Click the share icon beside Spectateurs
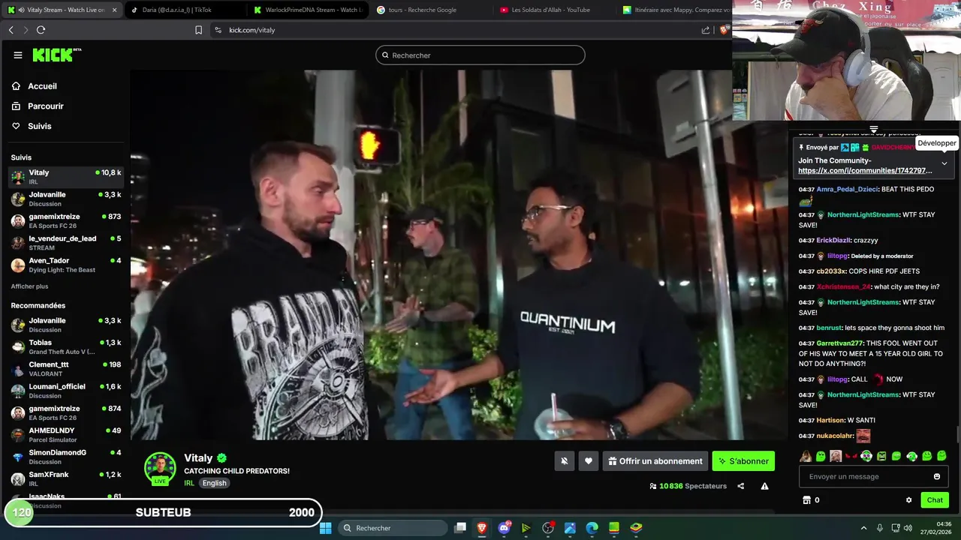 point(741,486)
